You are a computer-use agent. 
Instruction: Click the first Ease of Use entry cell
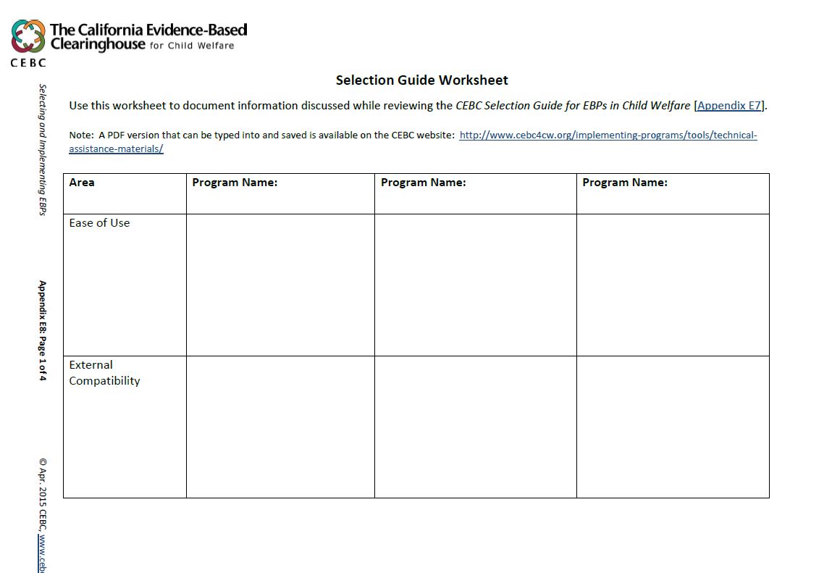pos(280,283)
